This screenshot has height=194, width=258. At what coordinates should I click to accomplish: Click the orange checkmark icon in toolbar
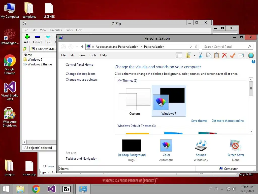pyautogui.click(x=233, y=55)
